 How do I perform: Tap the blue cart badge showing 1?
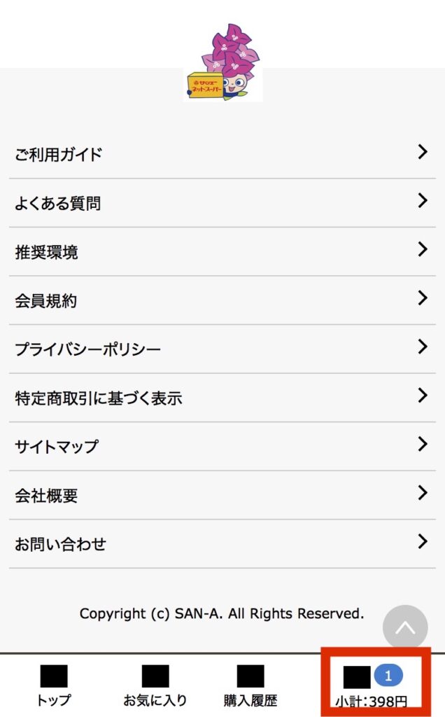[x=390, y=676]
